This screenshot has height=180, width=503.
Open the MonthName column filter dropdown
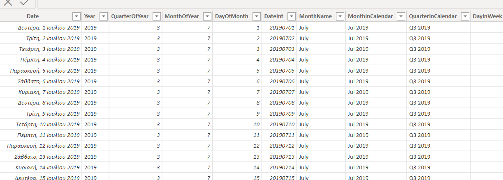(340, 16)
